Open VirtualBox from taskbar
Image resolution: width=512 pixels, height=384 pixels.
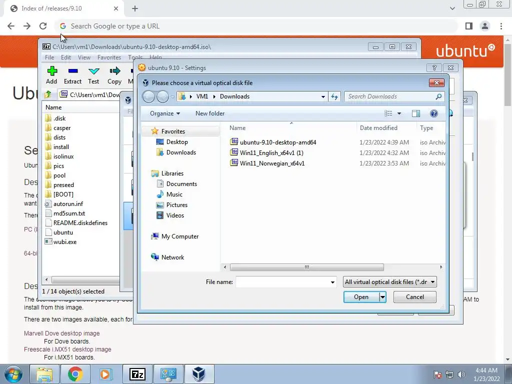coord(199,374)
